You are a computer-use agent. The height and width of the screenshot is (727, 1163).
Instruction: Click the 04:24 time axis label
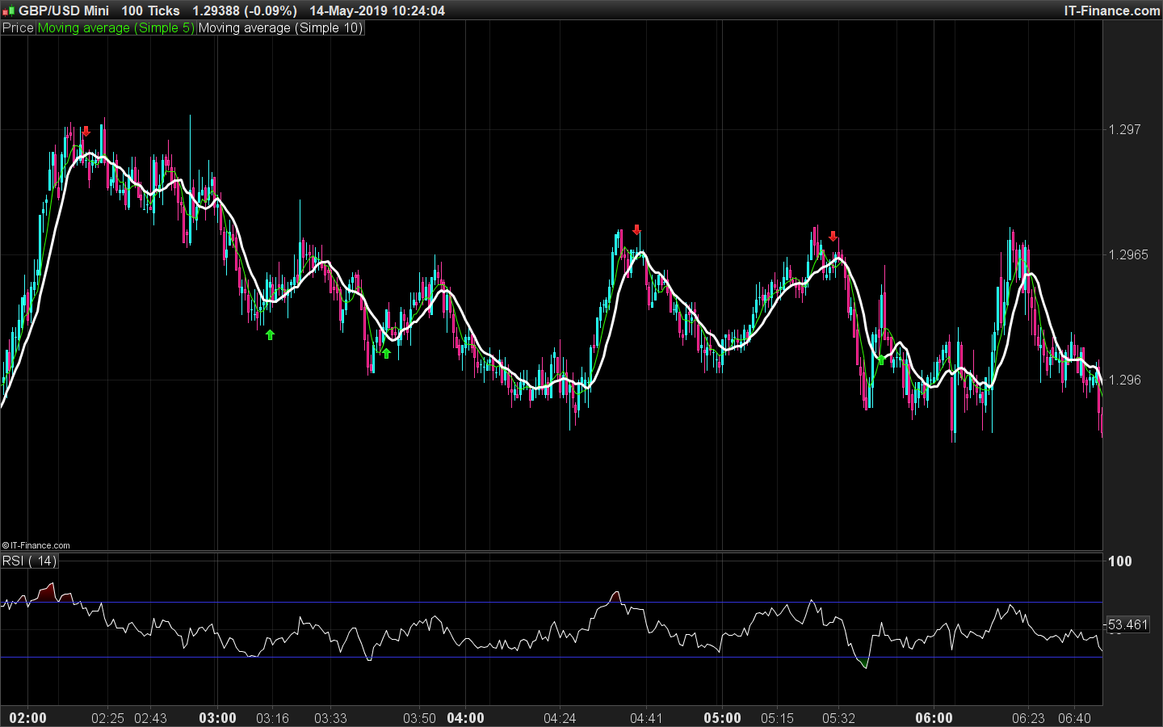pos(560,718)
